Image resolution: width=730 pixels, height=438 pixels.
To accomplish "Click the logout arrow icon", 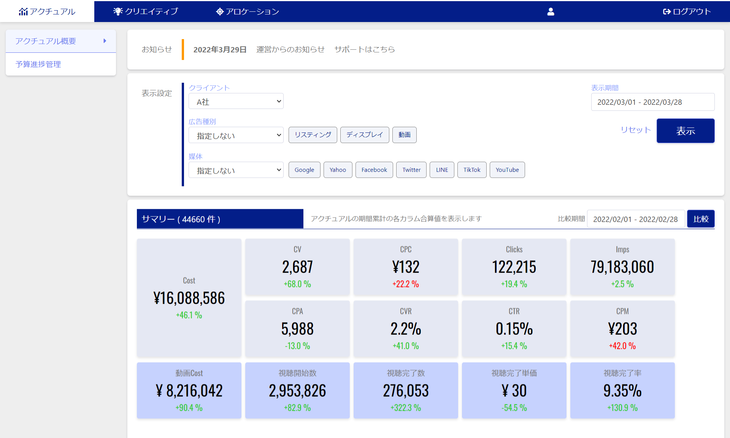I will pyautogui.click(x=667, y=12).
